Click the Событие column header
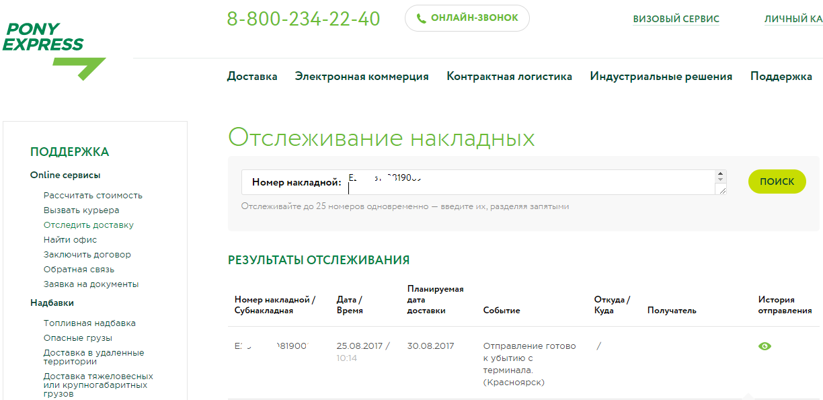This screenshot has width=823, height=400. [x=501, y=311]
